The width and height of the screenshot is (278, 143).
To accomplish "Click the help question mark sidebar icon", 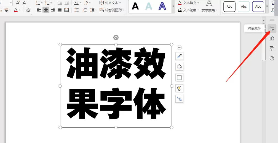I will pyautogui.click(x=272, y=58).
